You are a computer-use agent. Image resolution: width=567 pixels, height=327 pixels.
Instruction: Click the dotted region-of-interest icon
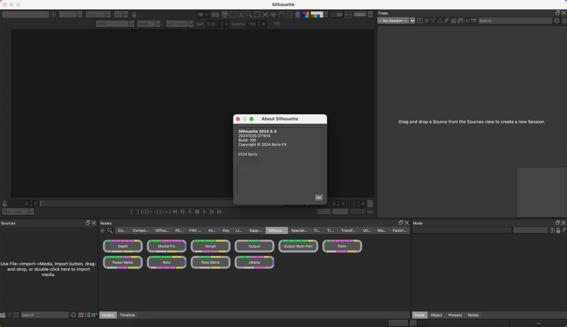[233, 14]
